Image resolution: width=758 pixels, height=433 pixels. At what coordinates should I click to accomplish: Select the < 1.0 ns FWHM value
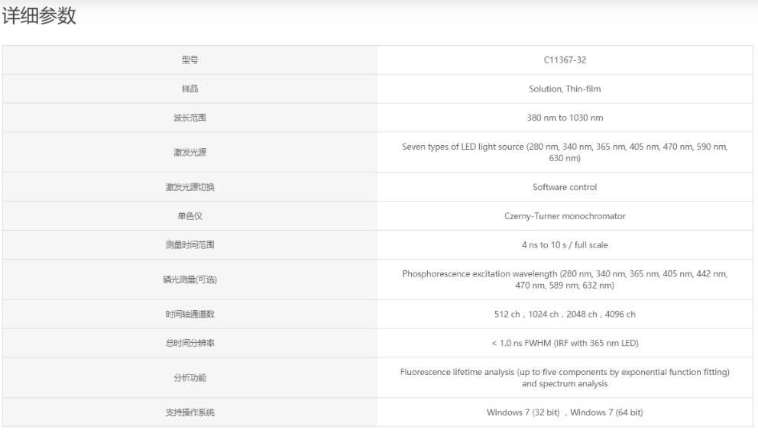(x=565, y=343)
